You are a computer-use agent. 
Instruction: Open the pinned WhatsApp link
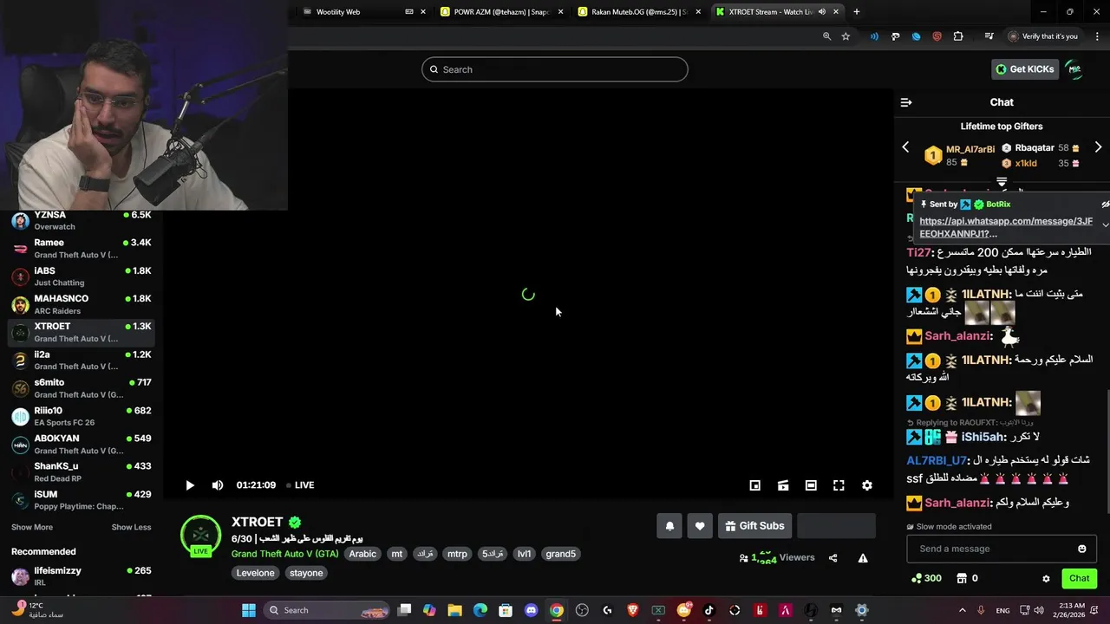pyautogui.click(x=1006, y=227)
